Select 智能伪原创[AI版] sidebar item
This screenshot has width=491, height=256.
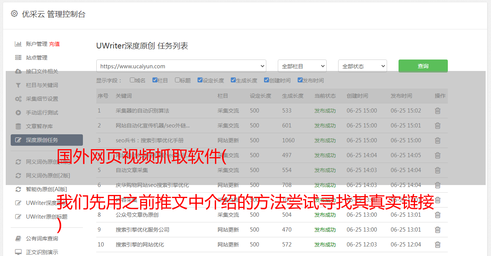[x=46, y=189]
